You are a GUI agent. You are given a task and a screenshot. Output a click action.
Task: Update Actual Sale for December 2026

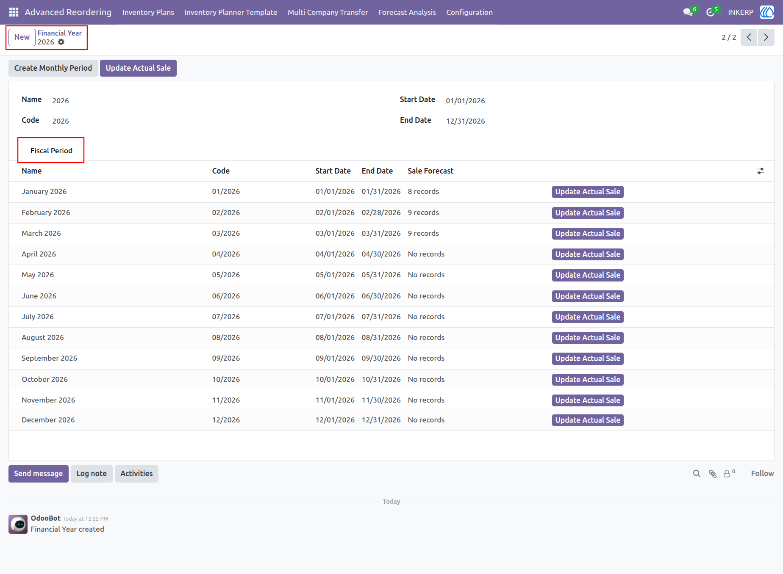click(588, 420)
